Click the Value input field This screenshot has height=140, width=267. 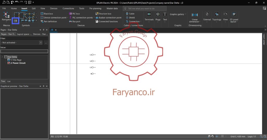(24, 51)
